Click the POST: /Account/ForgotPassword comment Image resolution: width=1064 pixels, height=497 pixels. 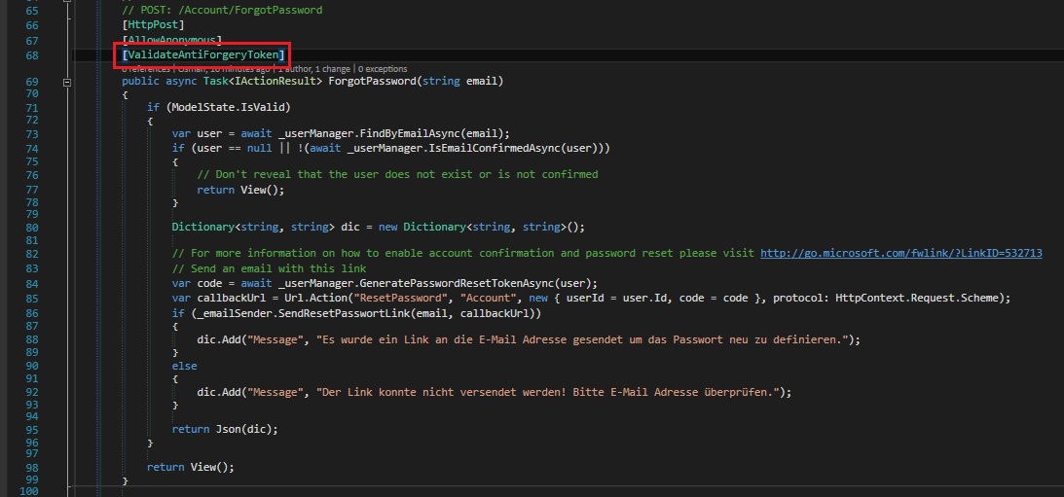tap(222, 10)
